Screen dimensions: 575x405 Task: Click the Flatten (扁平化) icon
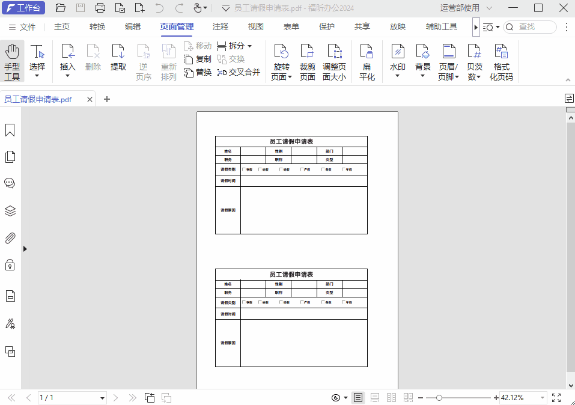367,62
